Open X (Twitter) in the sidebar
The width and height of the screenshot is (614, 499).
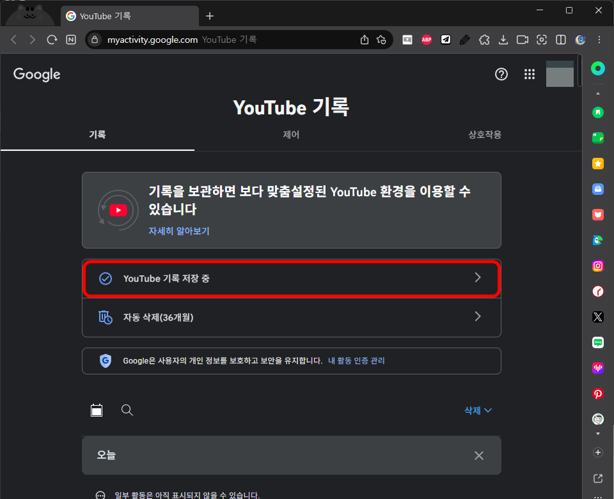click(x=597, y=317)
